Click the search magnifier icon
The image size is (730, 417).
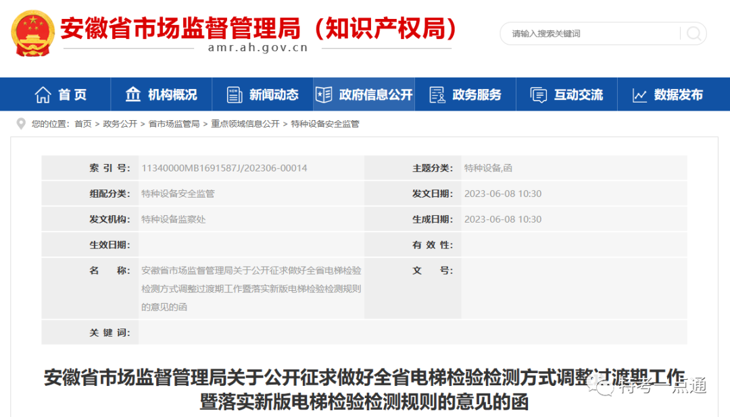pyautogui.click(x=693, y=34)
